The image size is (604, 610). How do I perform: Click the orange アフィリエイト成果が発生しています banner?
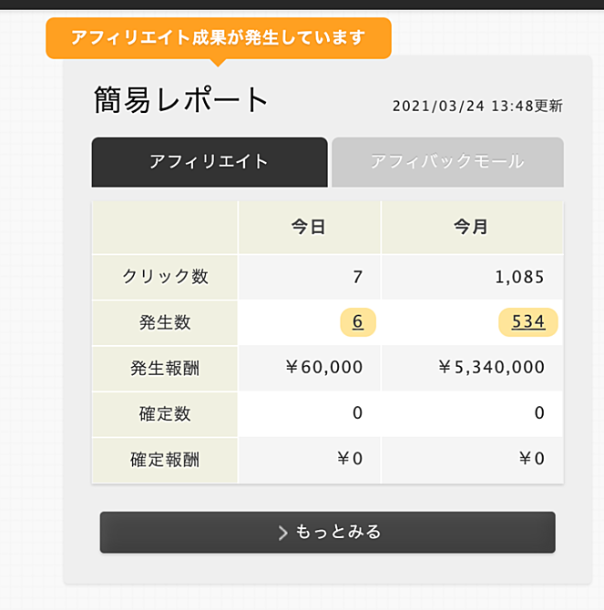coord(219,38)
